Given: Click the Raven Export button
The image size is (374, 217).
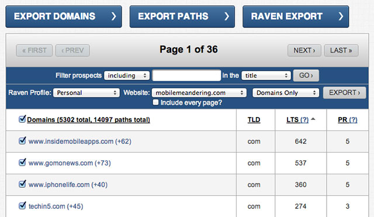Looking at the screenshot, I should [296, 16].
